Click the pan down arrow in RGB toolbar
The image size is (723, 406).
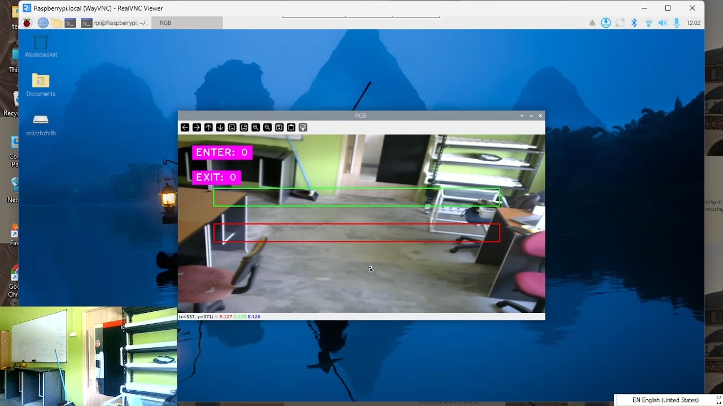(220, 127)
